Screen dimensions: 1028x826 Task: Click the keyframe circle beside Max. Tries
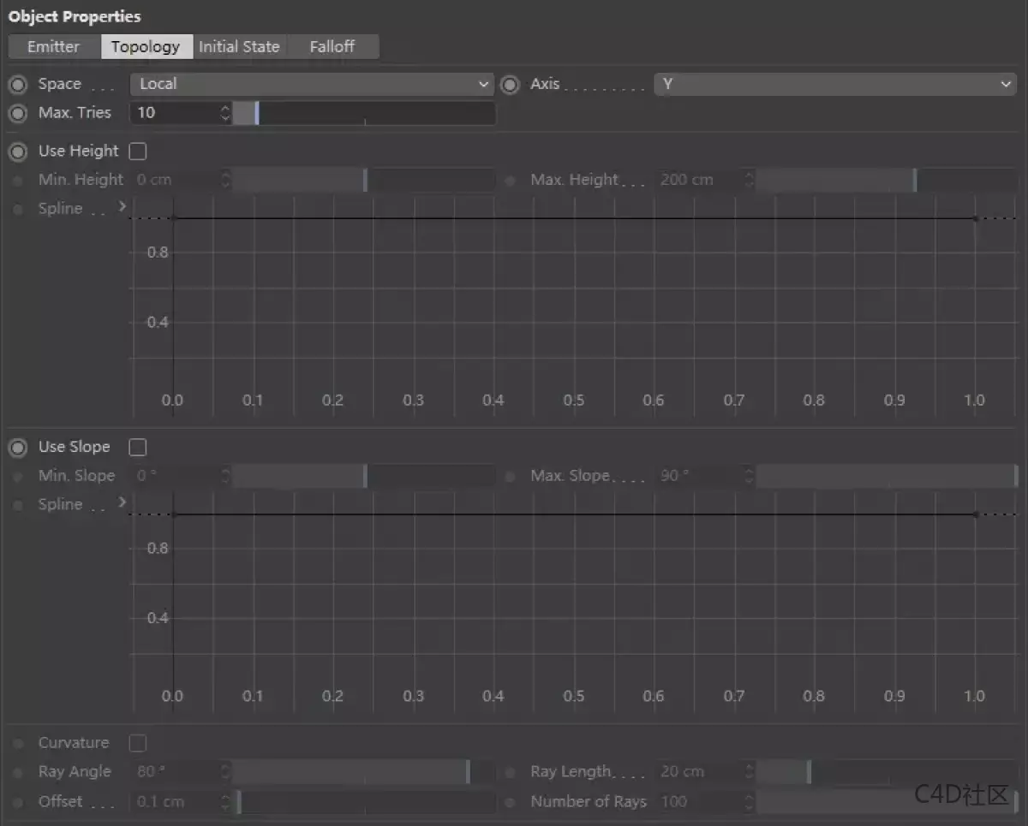coord(18,113)
